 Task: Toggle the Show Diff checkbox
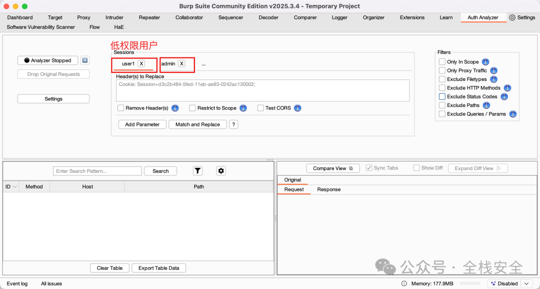coord(416,168)
